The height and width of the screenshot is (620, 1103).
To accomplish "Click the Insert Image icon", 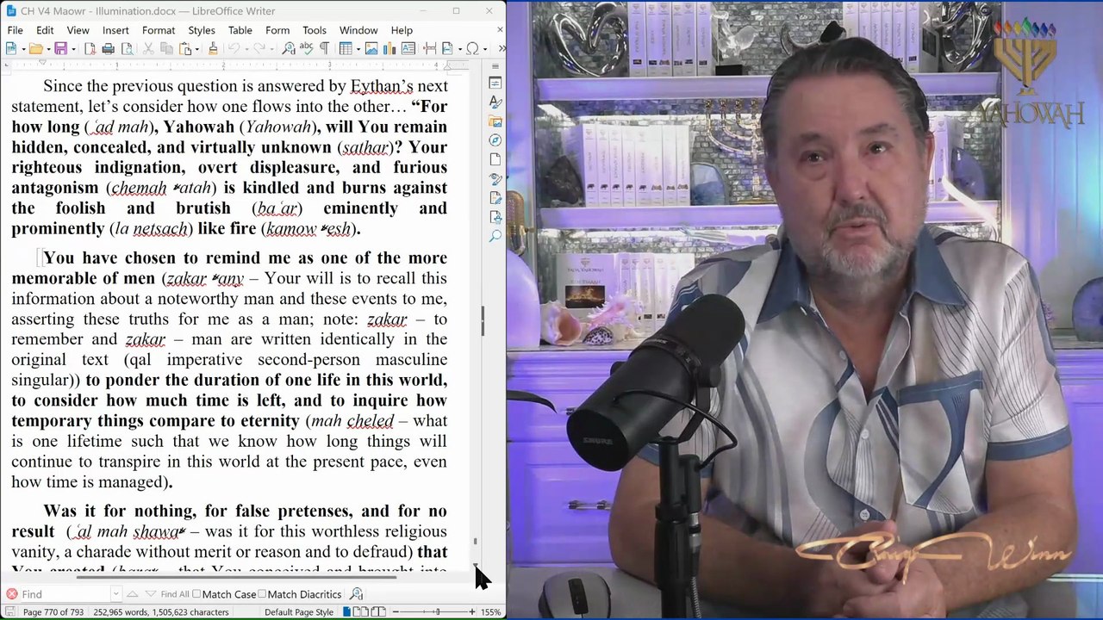I will click(371, 48).
